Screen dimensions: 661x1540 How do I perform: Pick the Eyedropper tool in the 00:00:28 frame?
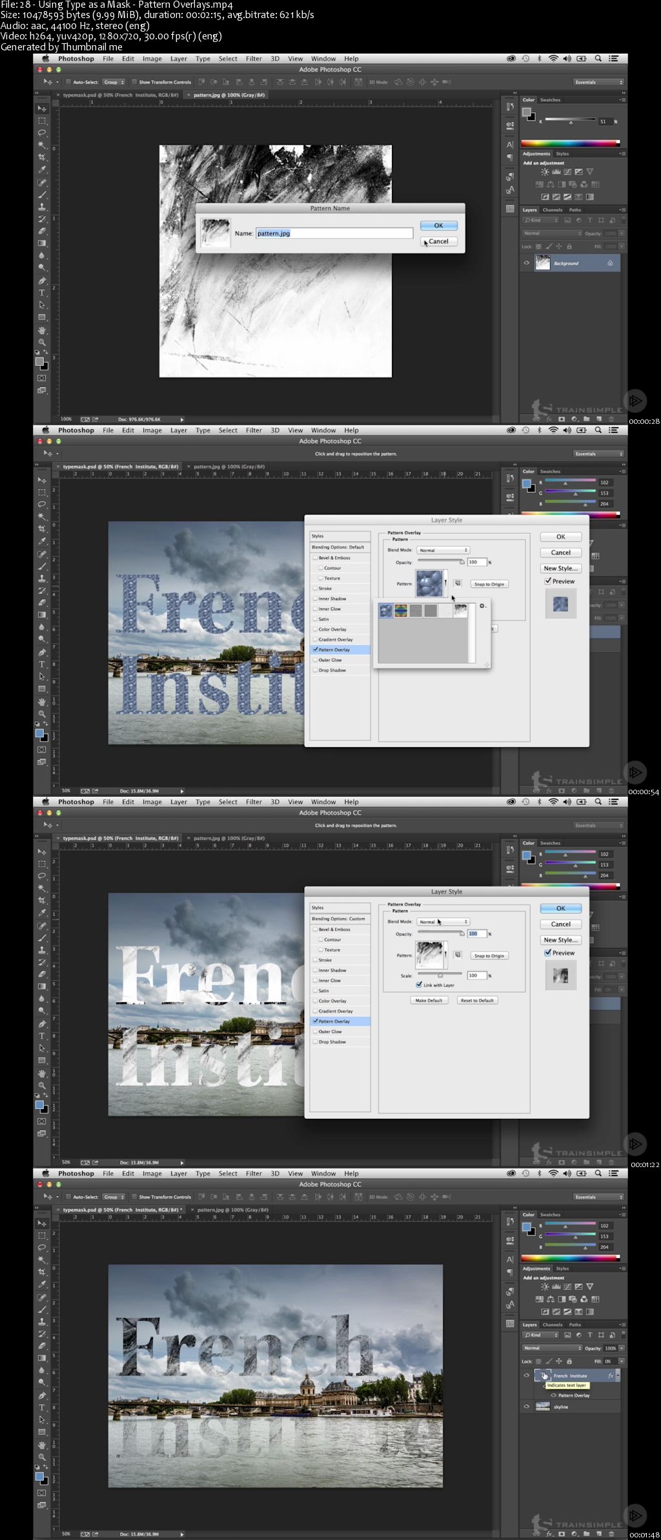pos(42,170)
